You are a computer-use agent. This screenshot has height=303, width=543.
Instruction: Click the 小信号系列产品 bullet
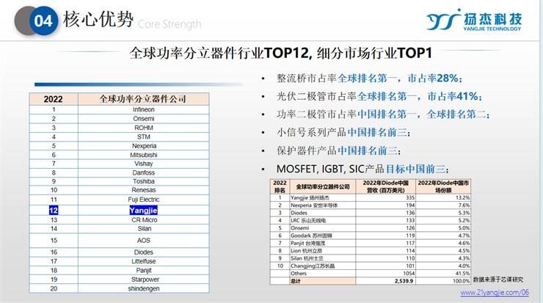(x=343, y=132)
